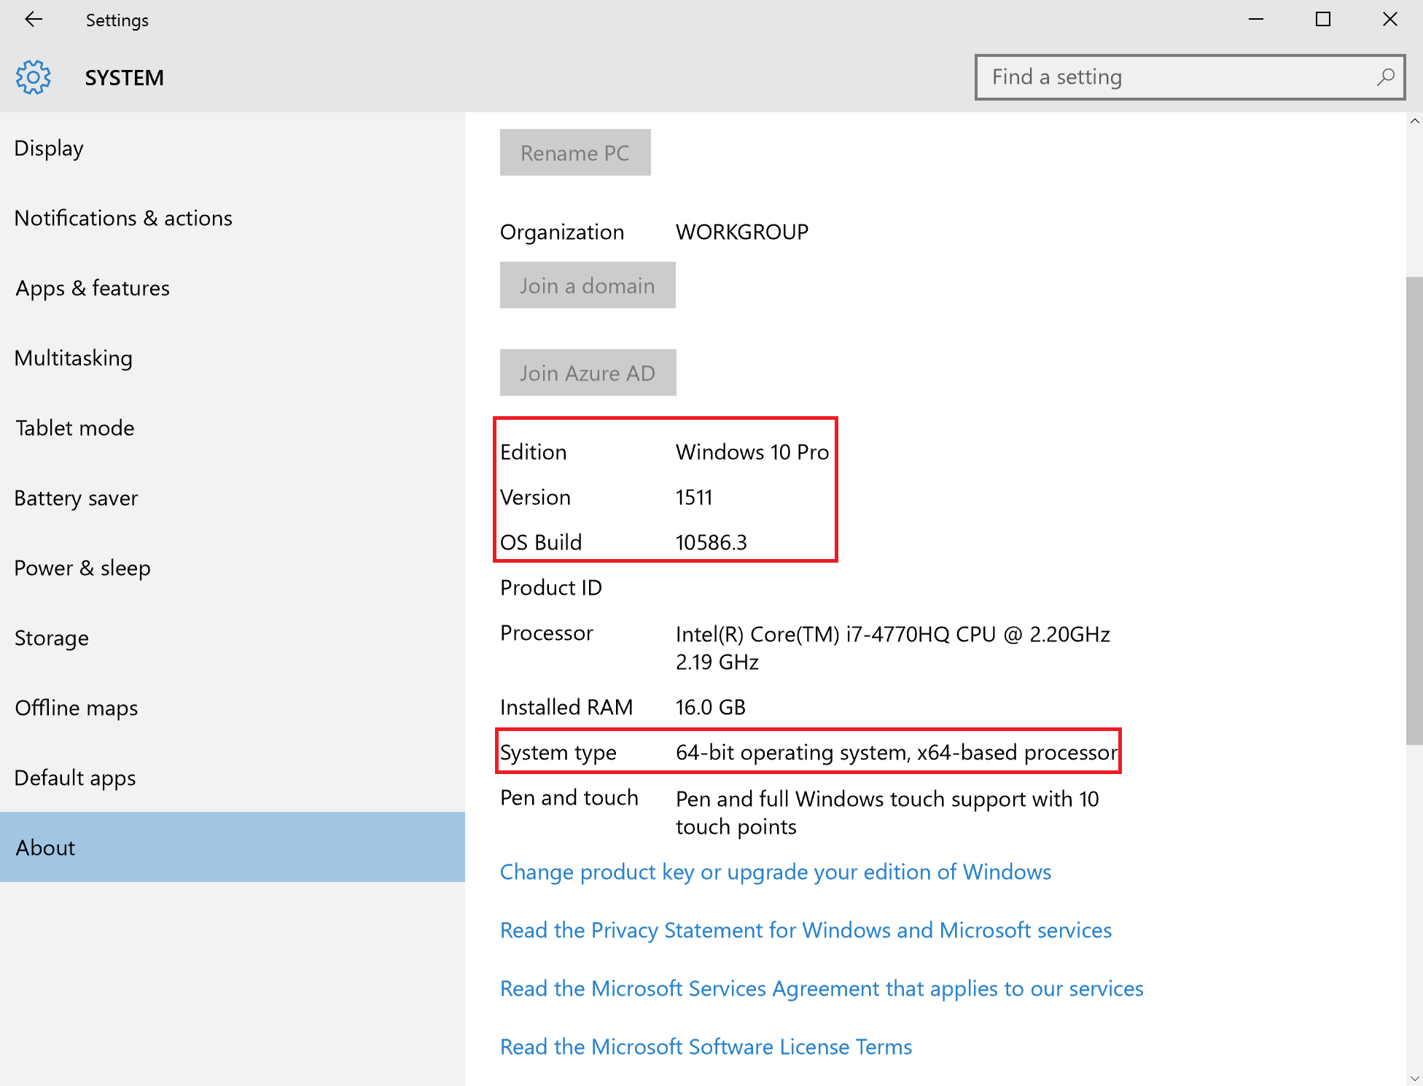This screenshot has height=1086, width=1423.
Task: Open the Display settings page
Action: (50, 148)
